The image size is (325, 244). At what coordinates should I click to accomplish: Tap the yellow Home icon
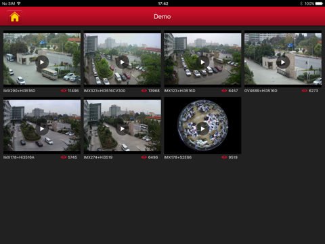pyautogui.click(x=15, y=17)
